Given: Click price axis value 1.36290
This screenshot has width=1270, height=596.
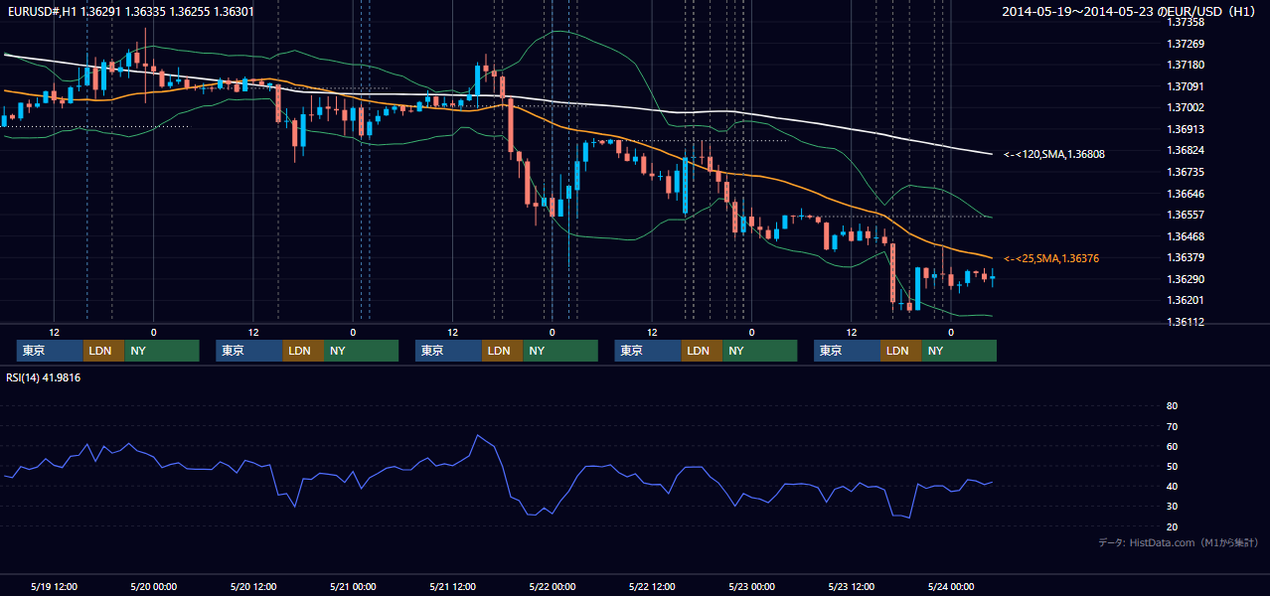Looking at the screenshot, I should 1186,279.
